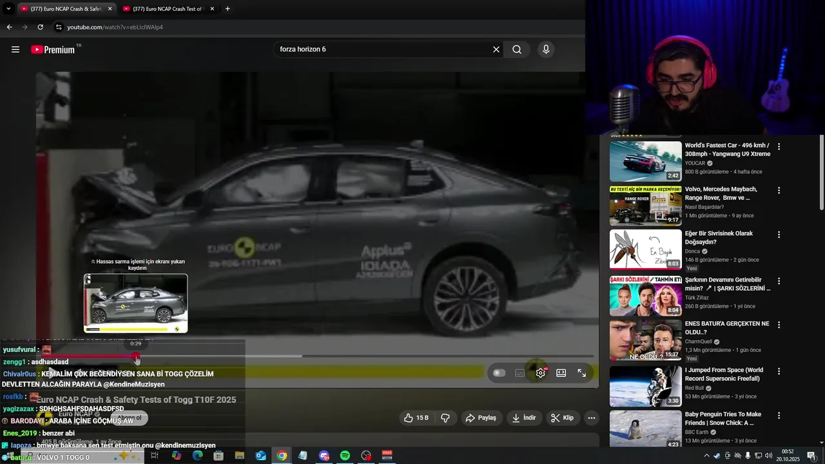Open options for Şarkının Devamını video
This screenshot has height=464, width=825.
pyautogui.click(x=779, y=281)
